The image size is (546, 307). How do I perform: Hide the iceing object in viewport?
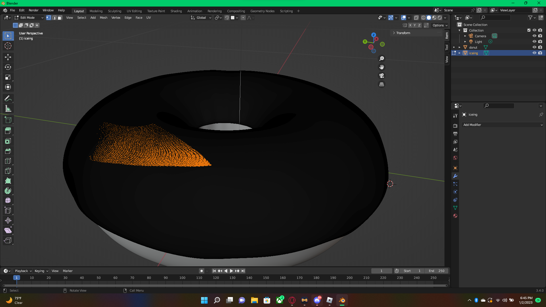click(x=534, y=53)
